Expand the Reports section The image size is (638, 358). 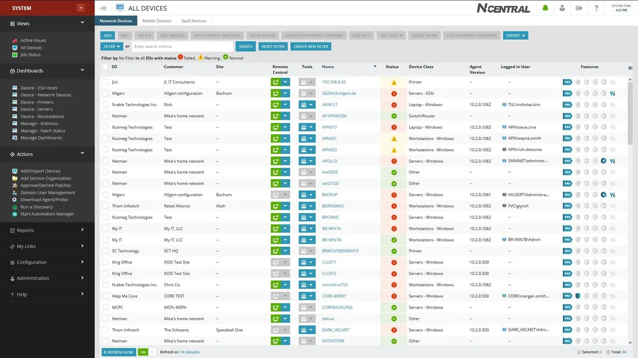(82, 230)
